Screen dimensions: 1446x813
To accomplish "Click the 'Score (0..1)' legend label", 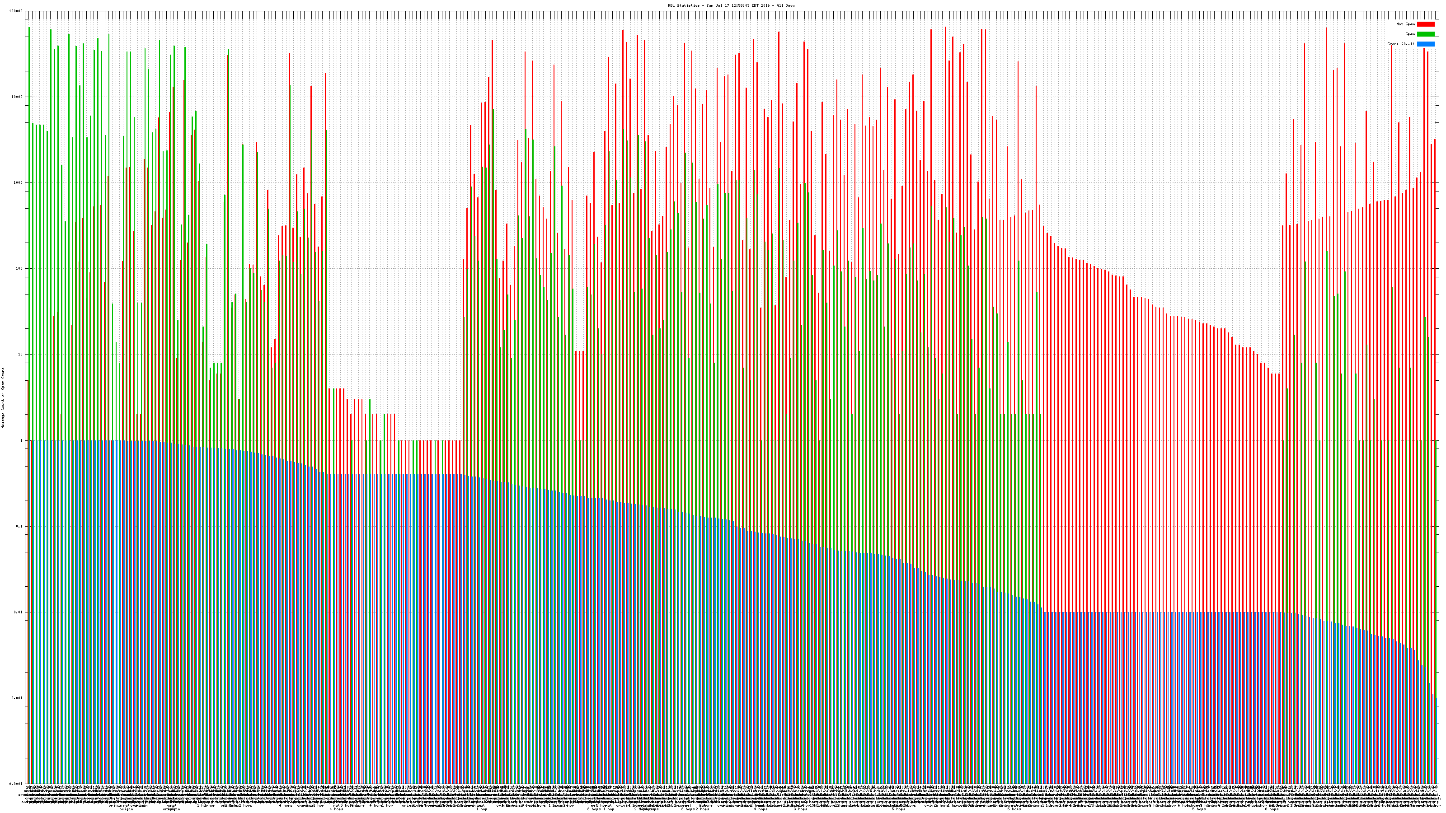I will click(x=1400, y=44).
